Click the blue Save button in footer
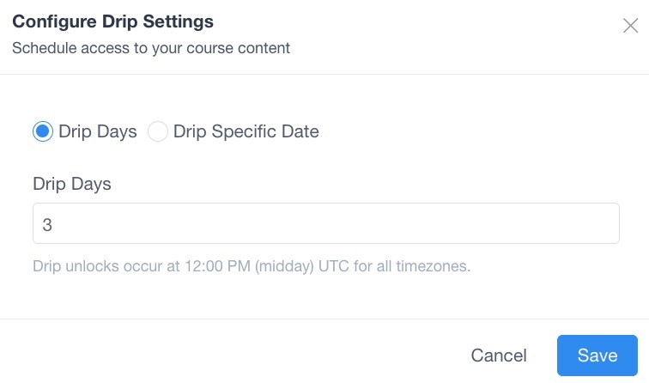649x383 pixels. pyautogui.click(x=597, y=356)
